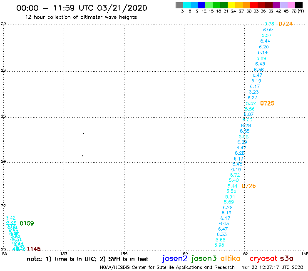The height and width of the screenshot is (271, 308).
Task: Click the wave height value 5.40
Action: (234, 180)
